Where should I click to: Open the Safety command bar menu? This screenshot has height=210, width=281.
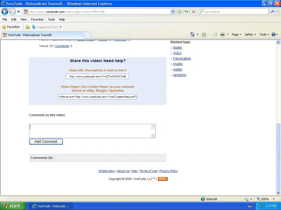coord(250,34)
